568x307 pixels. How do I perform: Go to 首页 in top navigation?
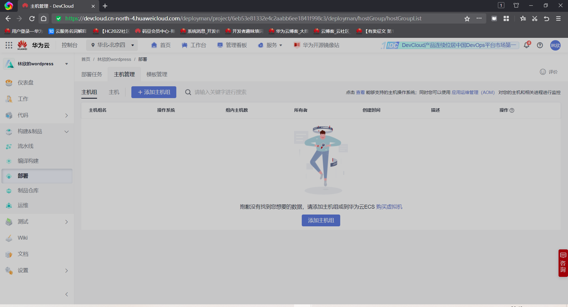coord(161,45)
